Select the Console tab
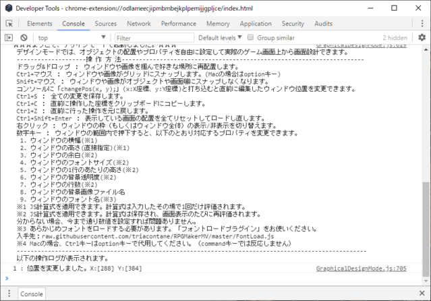Screen dimensions: 431x301 coord(74,24)
